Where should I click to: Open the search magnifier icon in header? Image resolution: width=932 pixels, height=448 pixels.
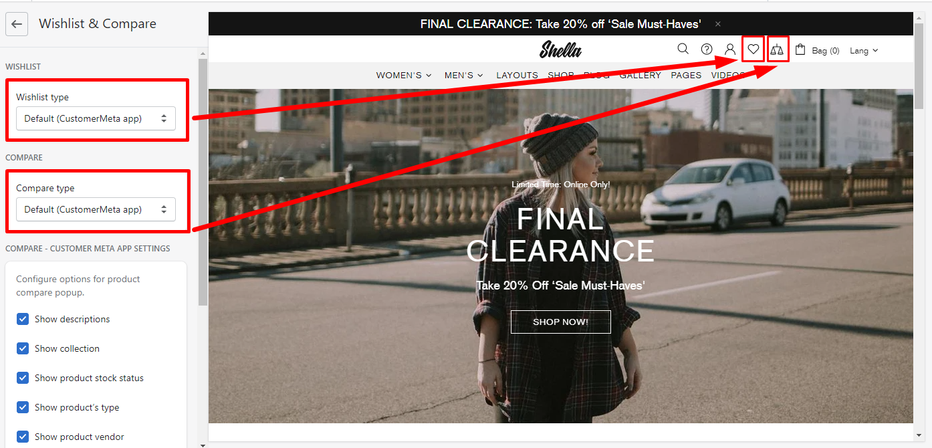tap(683, 49)
